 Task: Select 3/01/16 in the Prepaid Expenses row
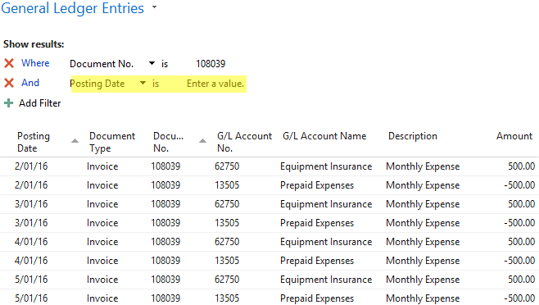pyautogui.click(x=31, y=223)
